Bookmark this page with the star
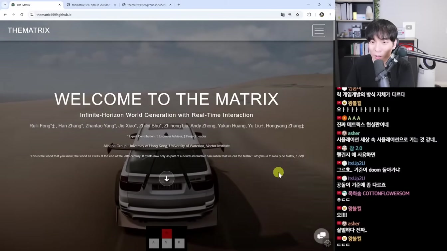This screenshot has width=447, height=251. click(298, 15)
